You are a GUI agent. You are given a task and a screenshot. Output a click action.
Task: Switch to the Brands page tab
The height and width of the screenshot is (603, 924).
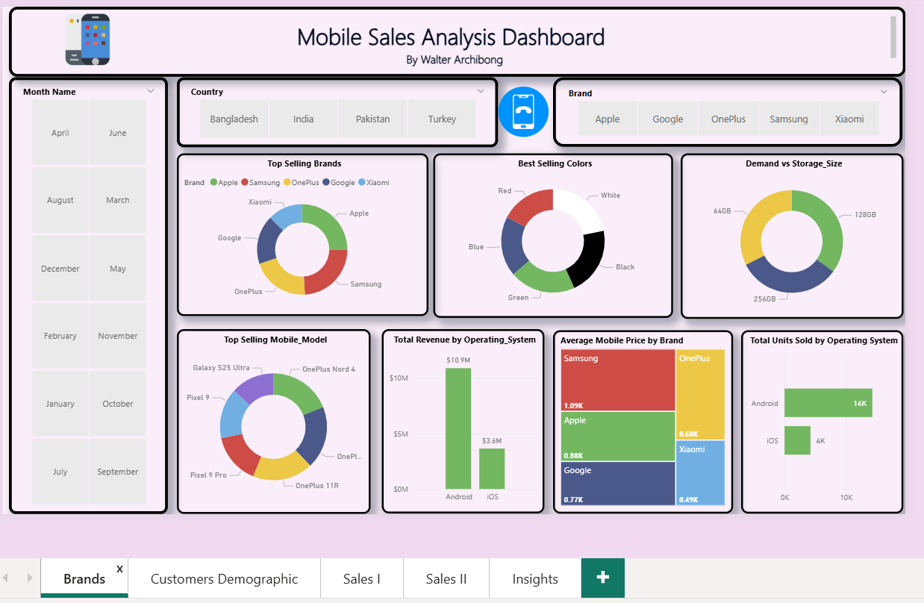(x=84, y=578)
